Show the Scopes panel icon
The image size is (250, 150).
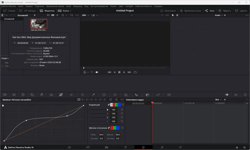236,95
